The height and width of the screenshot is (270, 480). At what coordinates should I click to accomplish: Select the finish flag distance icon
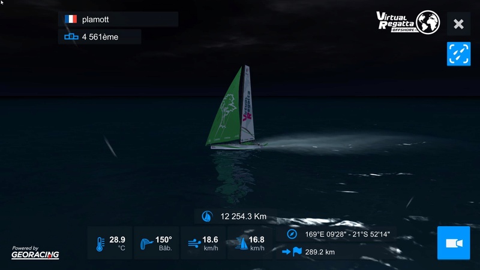[292, 251]
